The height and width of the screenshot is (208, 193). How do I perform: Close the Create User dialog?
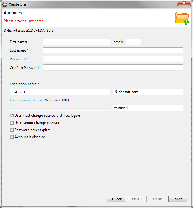click(x=184, y=3)
